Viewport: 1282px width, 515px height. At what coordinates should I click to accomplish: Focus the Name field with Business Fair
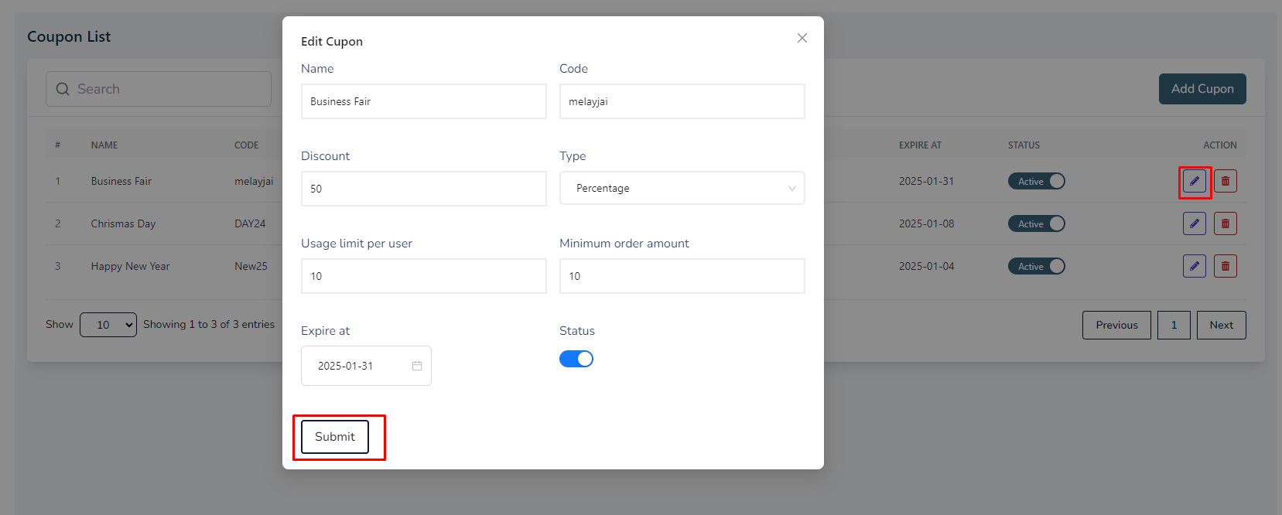pyautogui.click(x=424, y=101)
